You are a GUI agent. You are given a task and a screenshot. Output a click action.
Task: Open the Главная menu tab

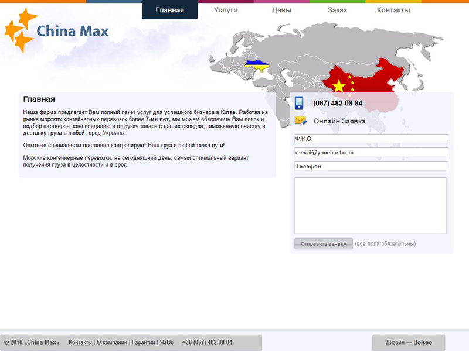[169, 10]
